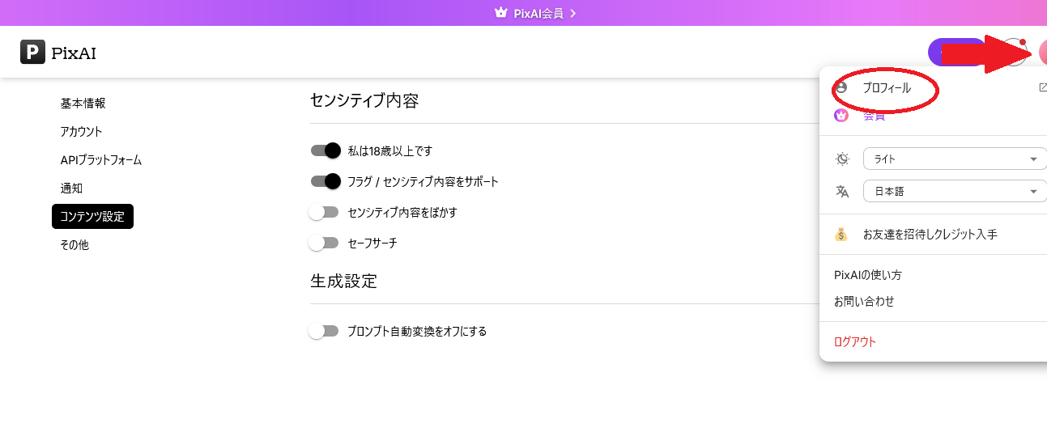Click the language translate icon

click(x=842, y=192)
